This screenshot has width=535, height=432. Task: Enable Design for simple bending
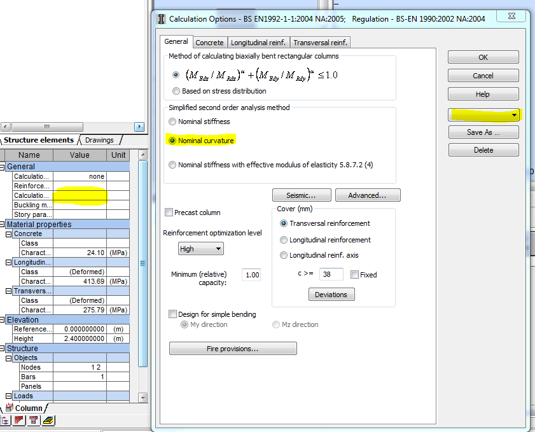tap(172, 314)
